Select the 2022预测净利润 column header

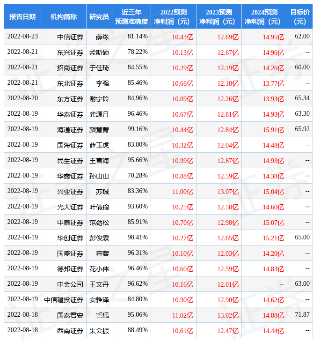point(174,17)
